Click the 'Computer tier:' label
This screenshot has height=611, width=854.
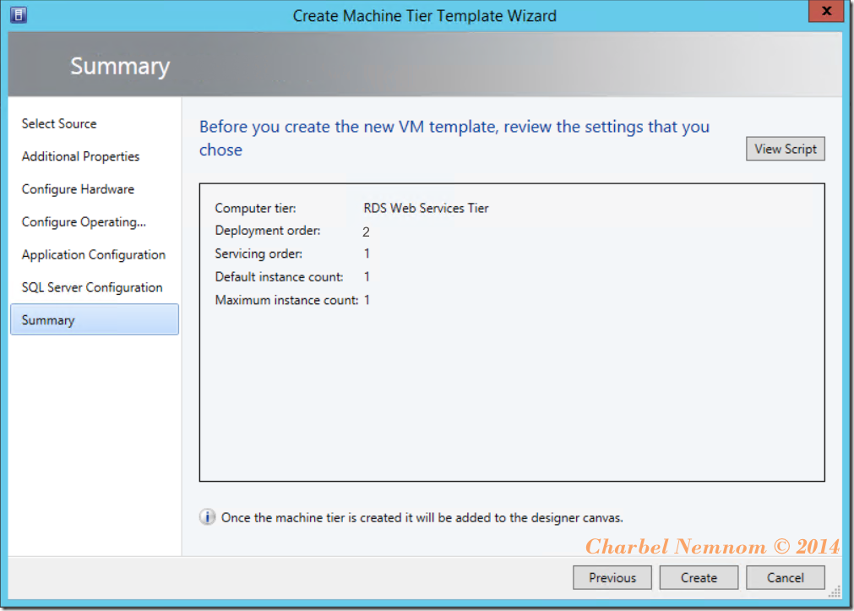click(x=255, y=208)
